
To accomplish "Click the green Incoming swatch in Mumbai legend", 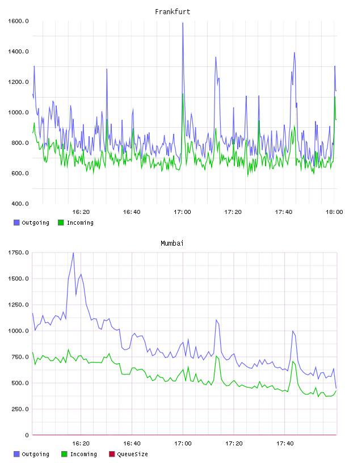I will click(x=64, y=454).
